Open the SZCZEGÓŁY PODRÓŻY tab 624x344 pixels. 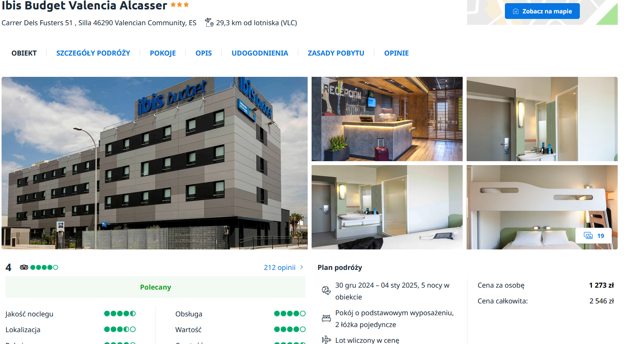tap(93, 53)
